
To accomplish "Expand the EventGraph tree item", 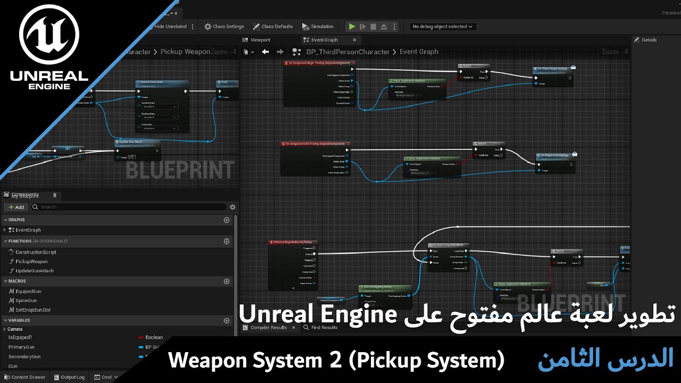I will (x=5, y=230).
